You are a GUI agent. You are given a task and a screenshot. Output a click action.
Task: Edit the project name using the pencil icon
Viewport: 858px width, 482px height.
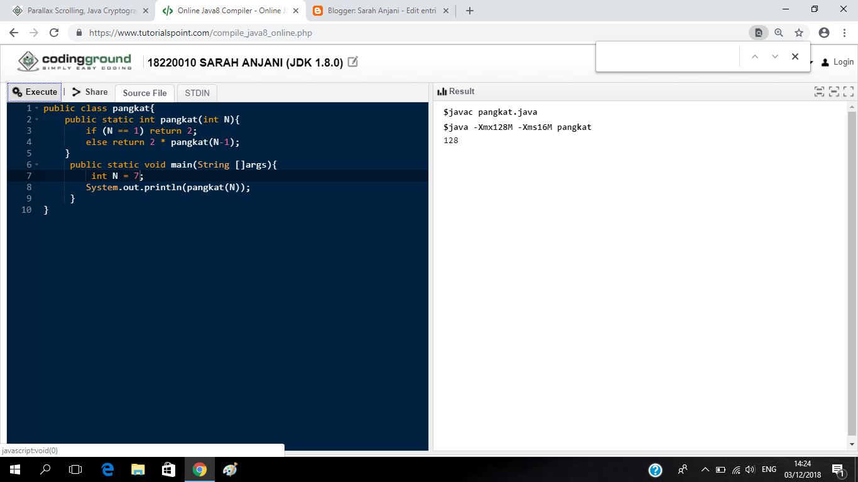[352, 62]
